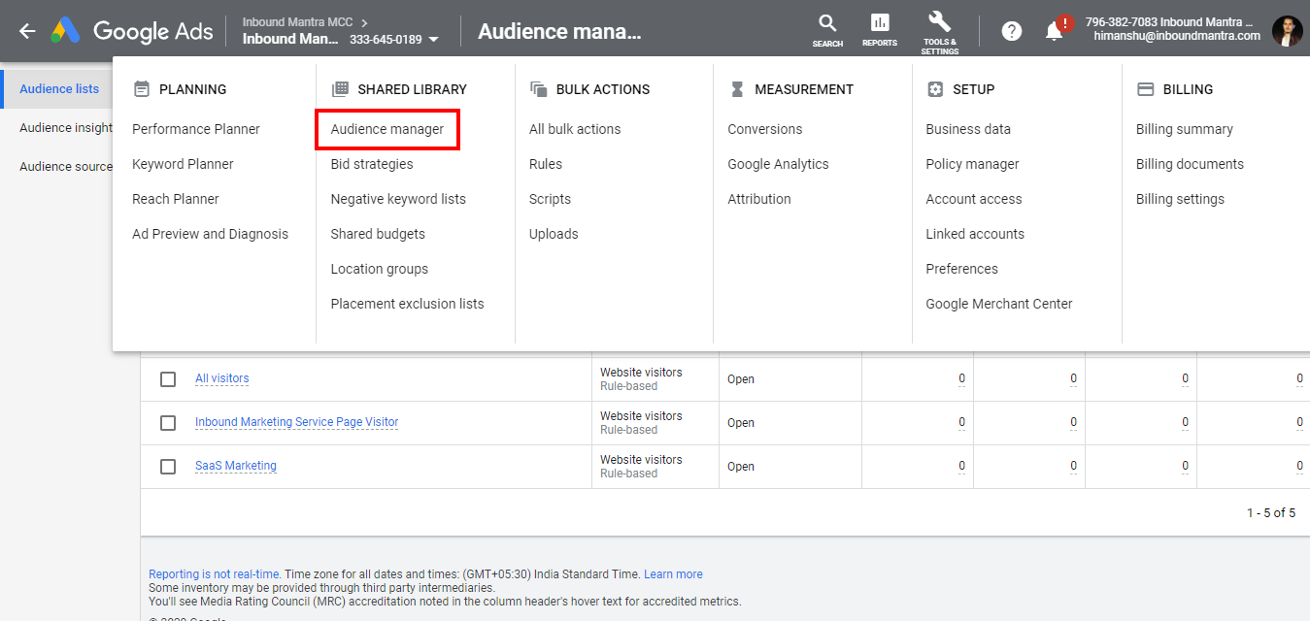This screenshot has width=1310, height=621.
Task: Open Reach Planner
Action: (176, 199)
